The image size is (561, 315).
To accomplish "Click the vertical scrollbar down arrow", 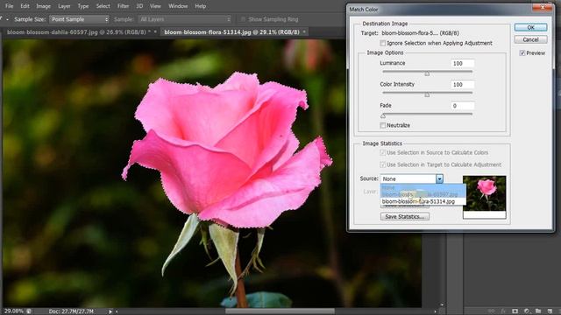I will click(442, 304).
